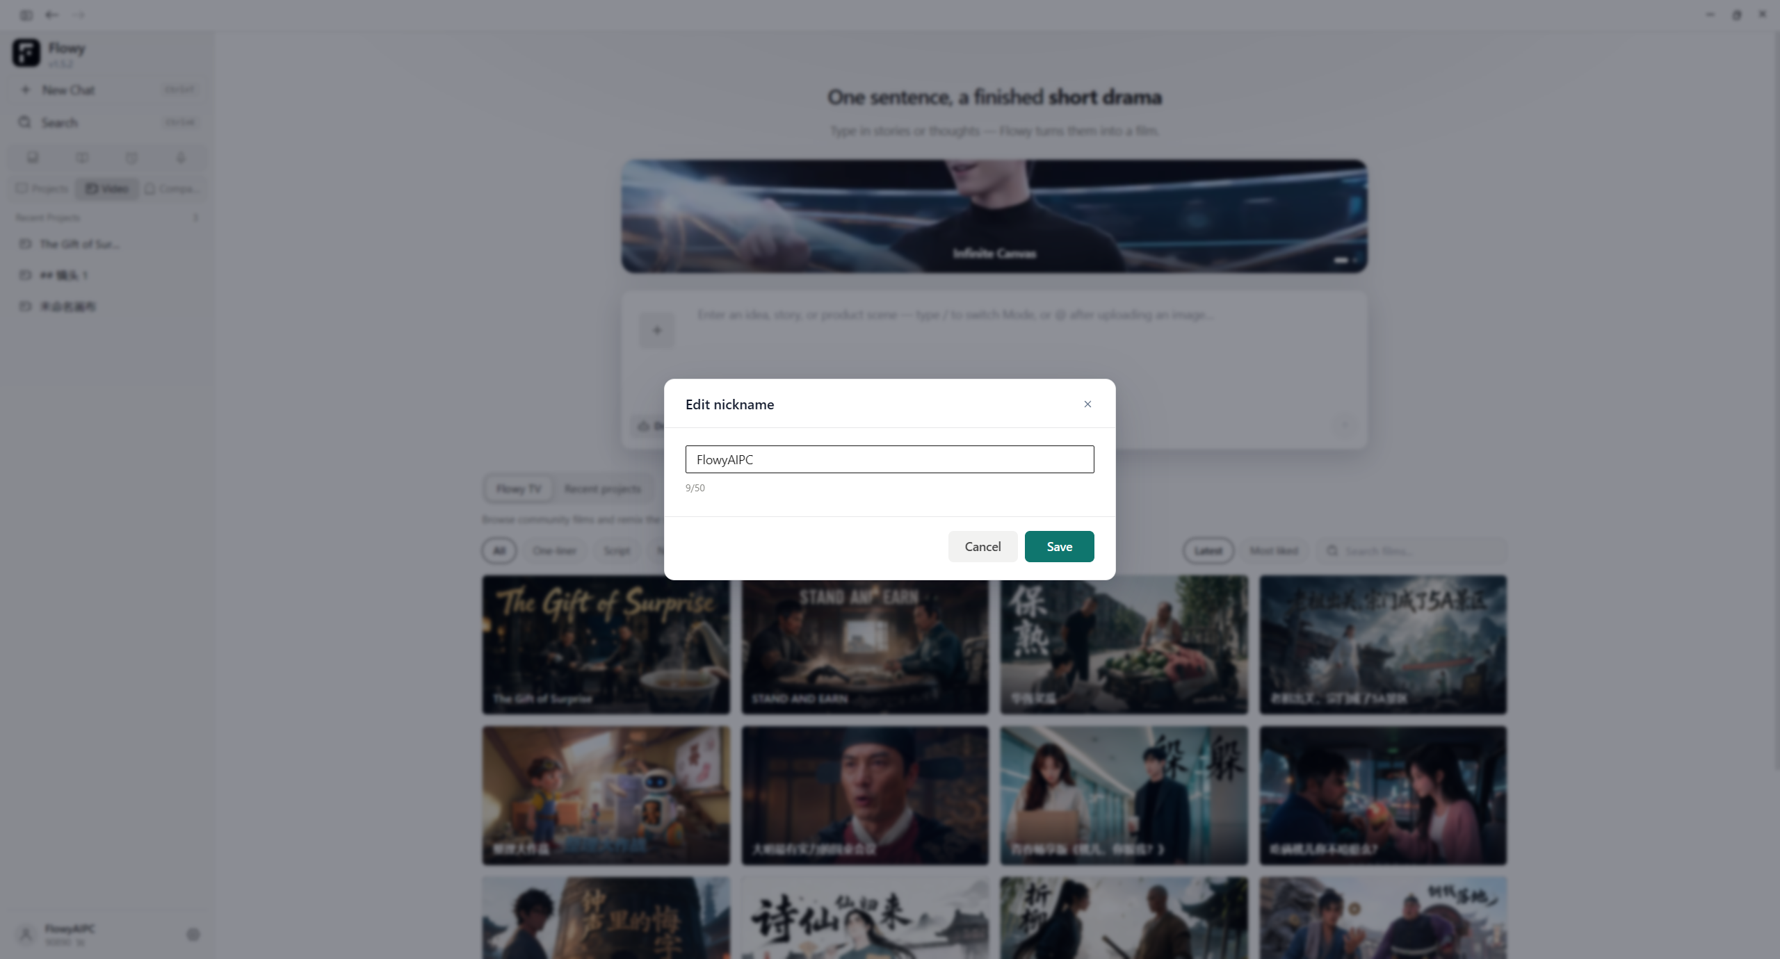Click the Flowy app logo

pyautogui.click(x=26, y=53)
